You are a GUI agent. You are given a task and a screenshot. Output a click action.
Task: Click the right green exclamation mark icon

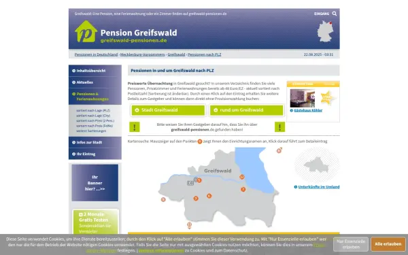279,127
